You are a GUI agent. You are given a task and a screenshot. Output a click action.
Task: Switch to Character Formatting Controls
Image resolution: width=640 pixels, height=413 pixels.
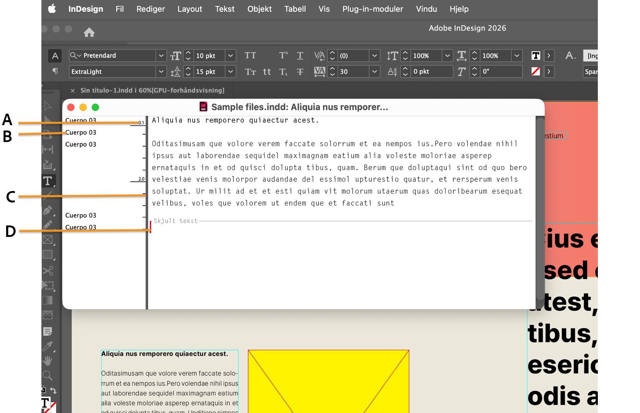tap(55, 56)
